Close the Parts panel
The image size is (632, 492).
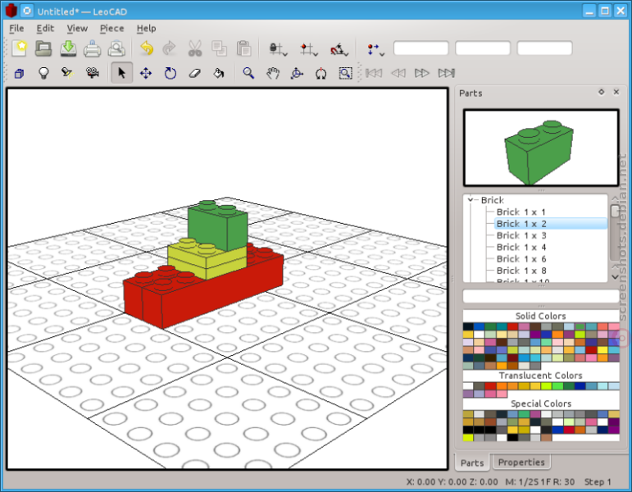(x=616, y=92)
